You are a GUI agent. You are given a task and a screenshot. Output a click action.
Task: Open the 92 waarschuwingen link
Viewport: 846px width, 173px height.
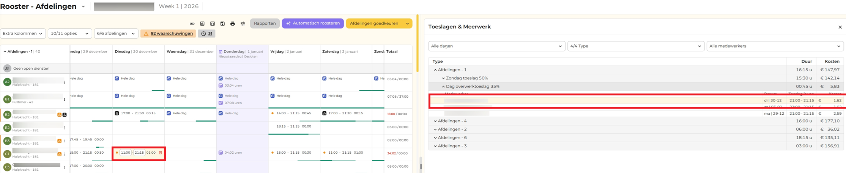(x=172, y=34)
